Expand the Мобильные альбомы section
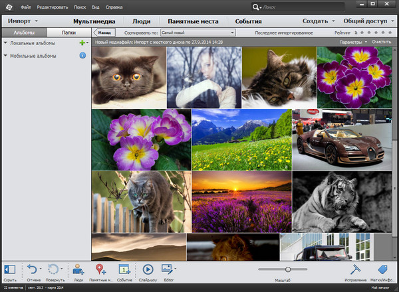The image size is (399, 292). [5, 56]
